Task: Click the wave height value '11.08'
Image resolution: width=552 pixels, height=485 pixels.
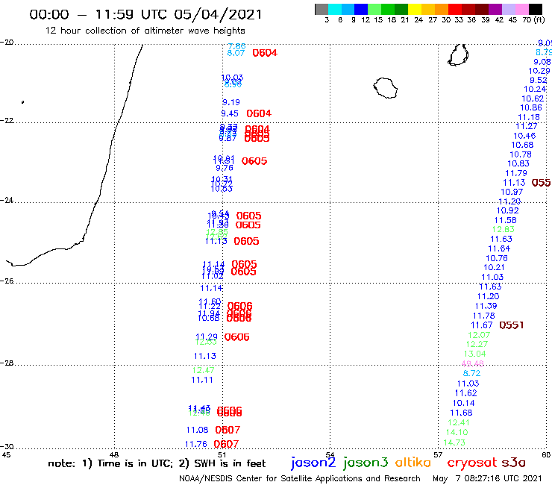Action: tap(197, 430)
